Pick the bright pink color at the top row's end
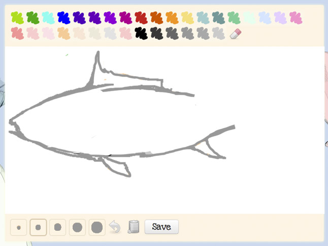The height and width of the screenshot is (246, 328). tap(296, 18)
